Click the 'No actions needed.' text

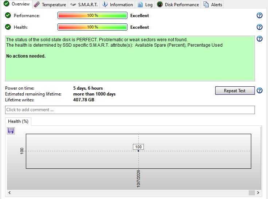coord(26,56)
